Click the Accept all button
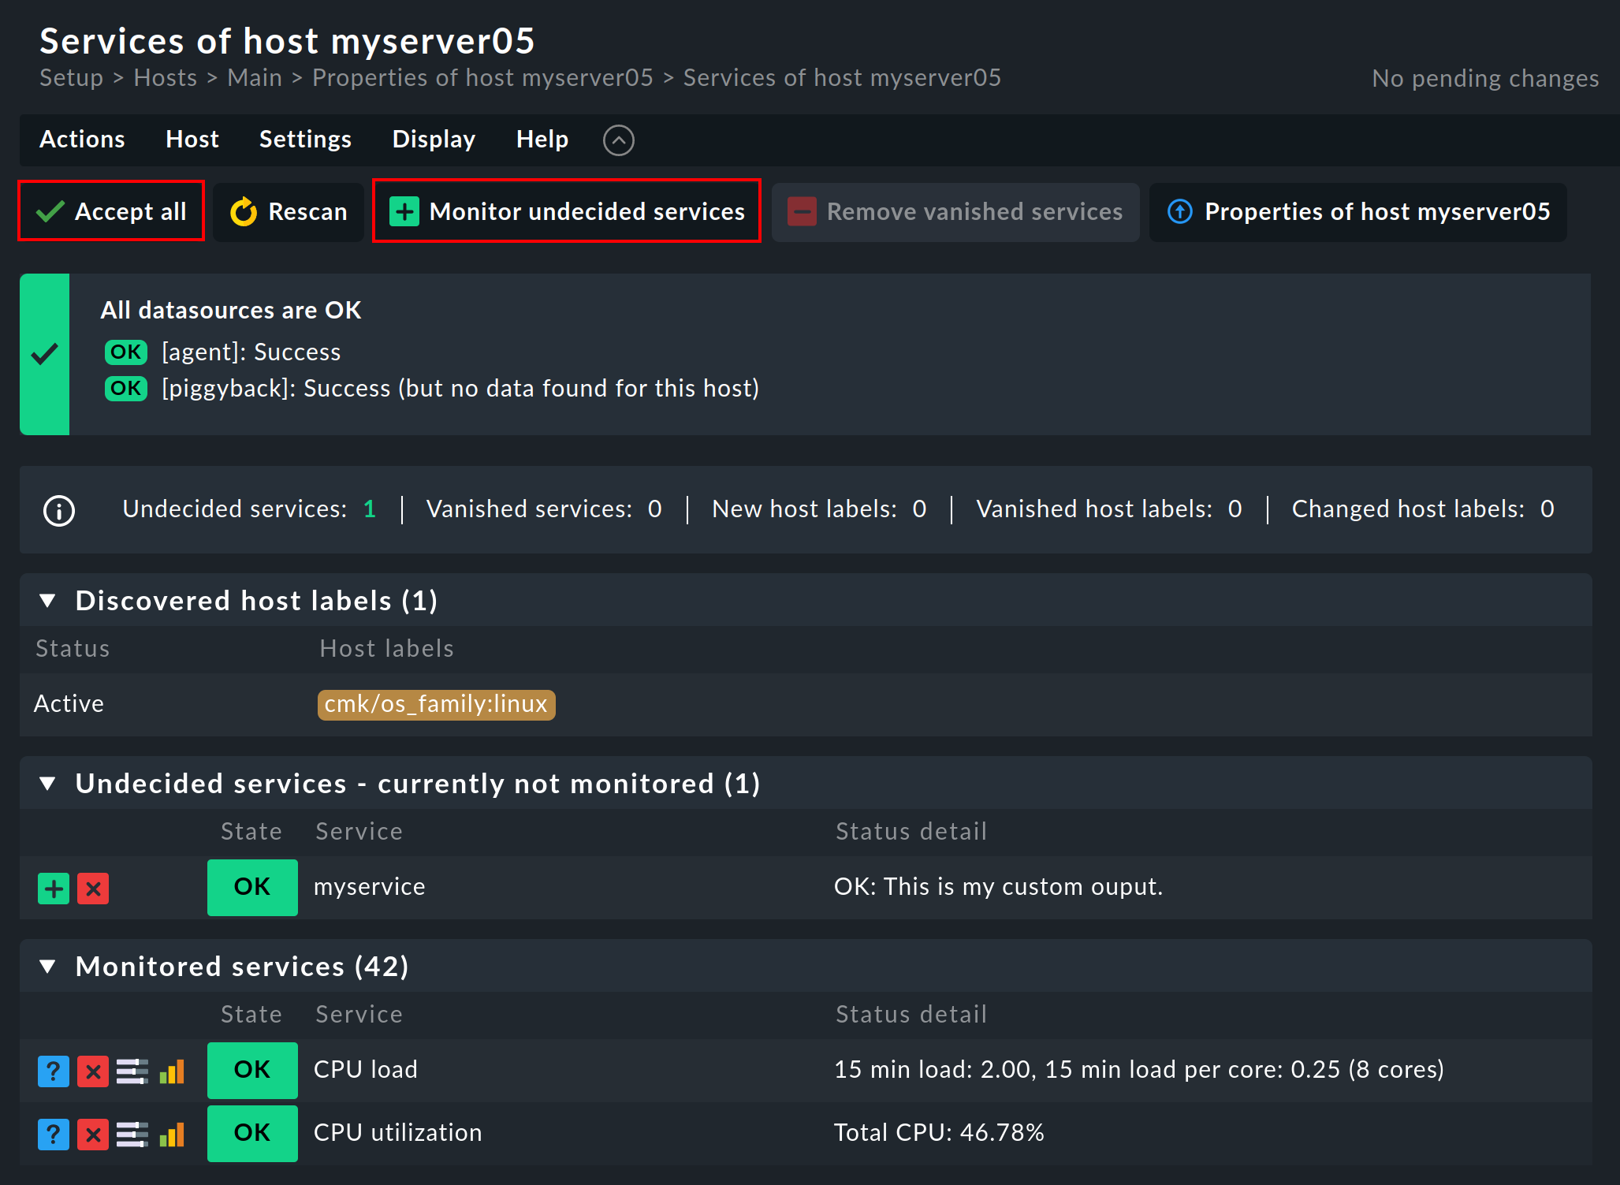Image resolution: width=1620 pixels, height=1185 pixels. tap(111, 211)
